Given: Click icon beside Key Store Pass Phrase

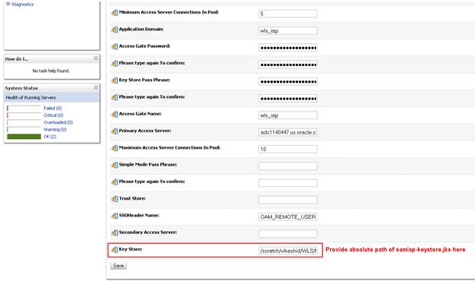Looking at the screenshot, I should click(115, 81).
